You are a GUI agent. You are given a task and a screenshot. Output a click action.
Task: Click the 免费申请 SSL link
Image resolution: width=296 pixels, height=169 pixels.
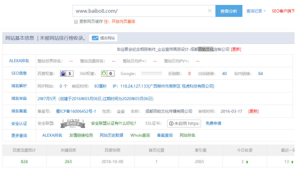213,123
